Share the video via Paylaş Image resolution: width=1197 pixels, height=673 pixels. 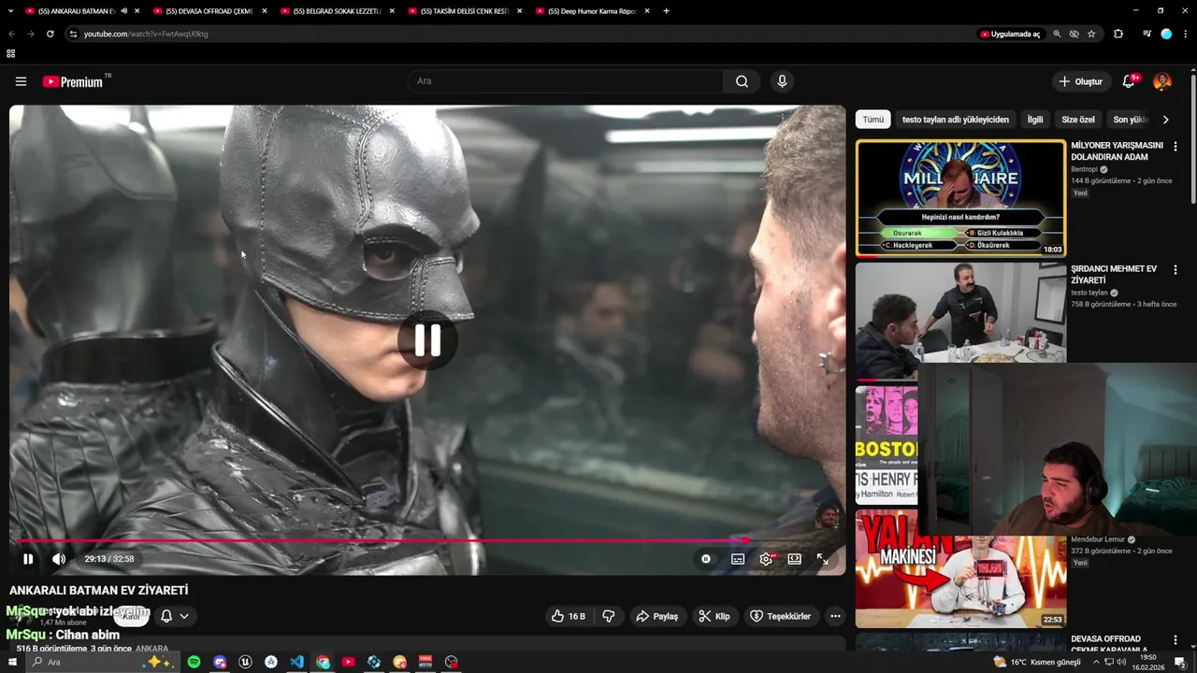[656, 616]
